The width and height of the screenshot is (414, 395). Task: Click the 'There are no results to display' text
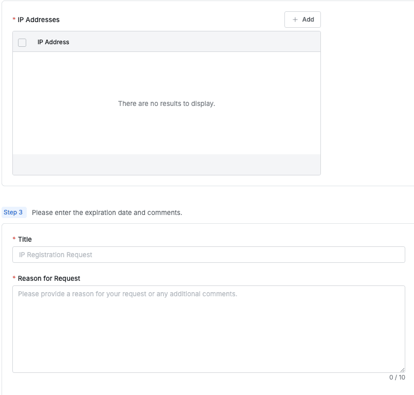point(166,103)
